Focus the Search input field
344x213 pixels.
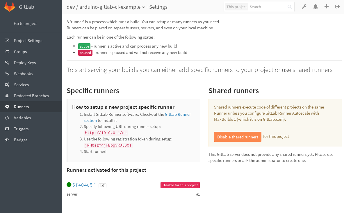point(267,7)
